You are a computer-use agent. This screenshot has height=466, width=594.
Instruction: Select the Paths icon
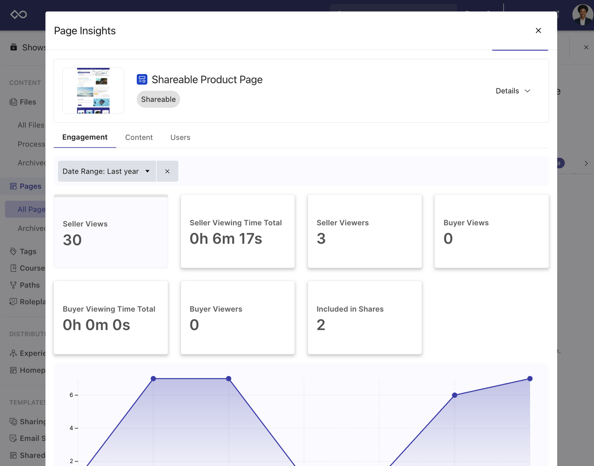pyautogui.click(x=13, y=285)
